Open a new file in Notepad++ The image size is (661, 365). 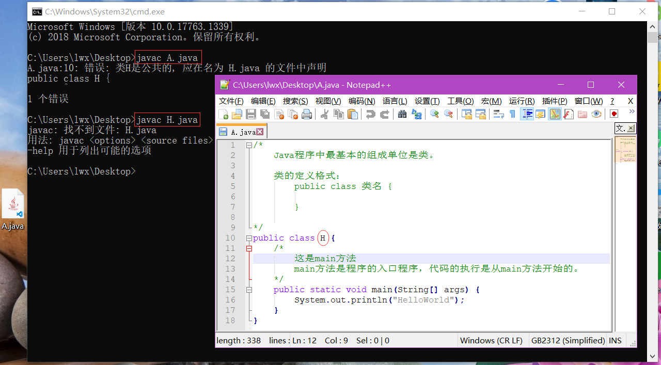(x=223, y=115)
